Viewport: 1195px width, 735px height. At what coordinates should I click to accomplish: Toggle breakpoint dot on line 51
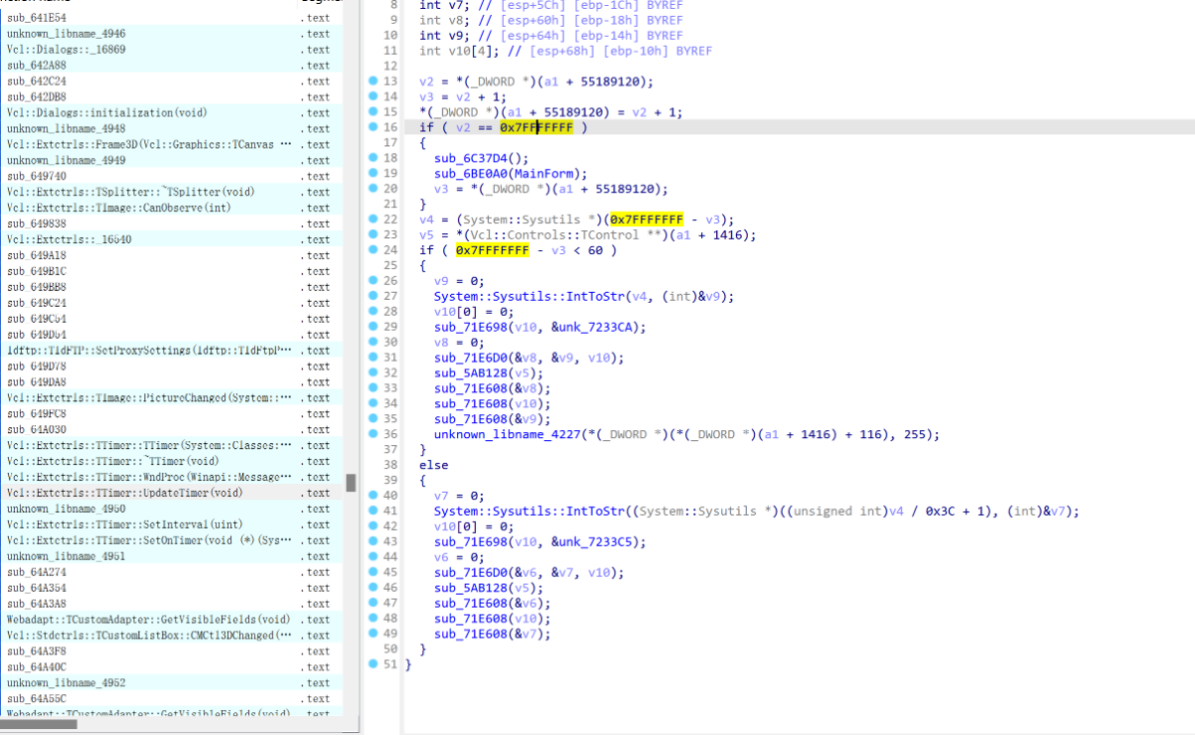[x=372, y=664]
